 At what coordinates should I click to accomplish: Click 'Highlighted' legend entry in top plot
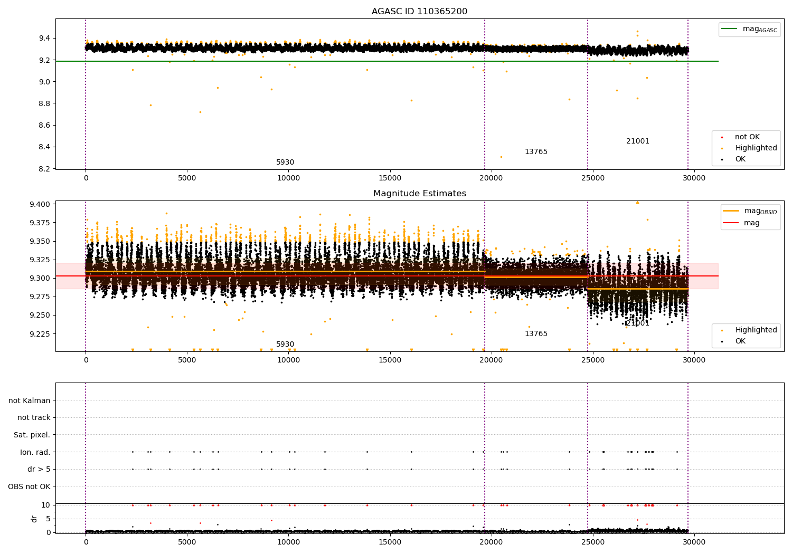click(756, 148)
